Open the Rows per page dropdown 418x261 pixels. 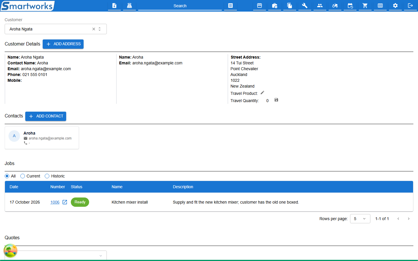360,219
